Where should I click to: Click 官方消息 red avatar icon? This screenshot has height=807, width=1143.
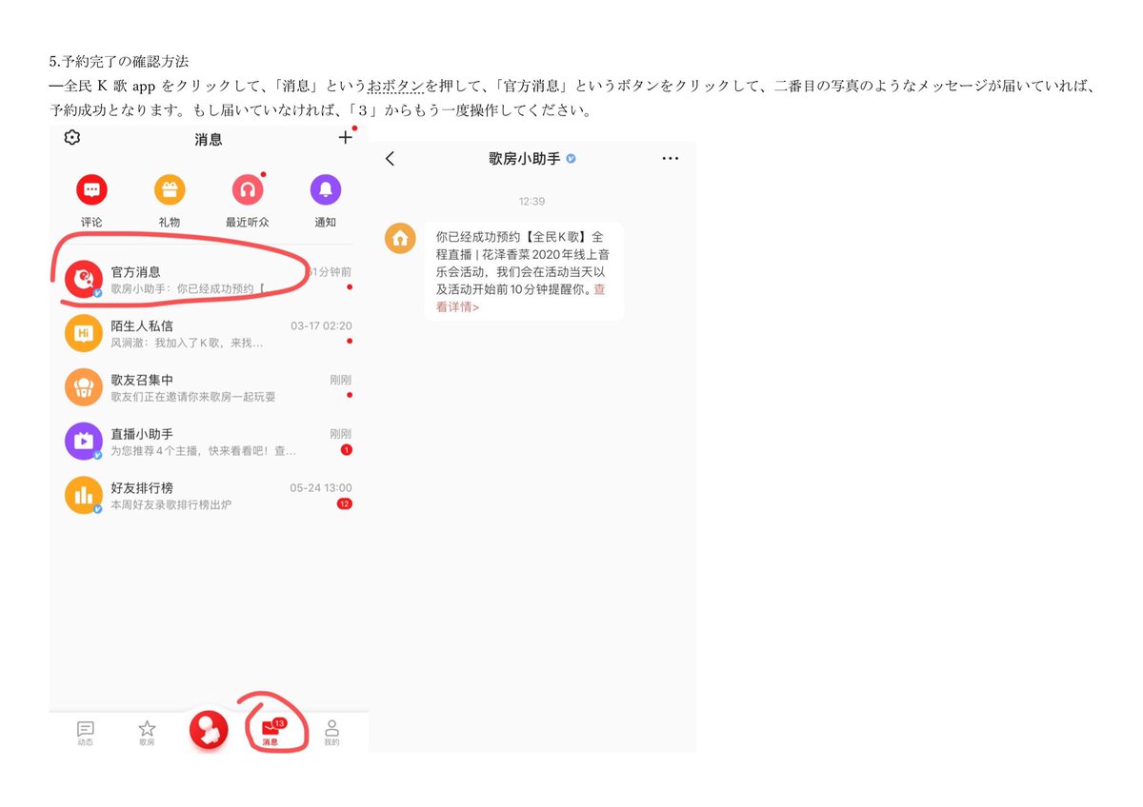coord(83,279)
